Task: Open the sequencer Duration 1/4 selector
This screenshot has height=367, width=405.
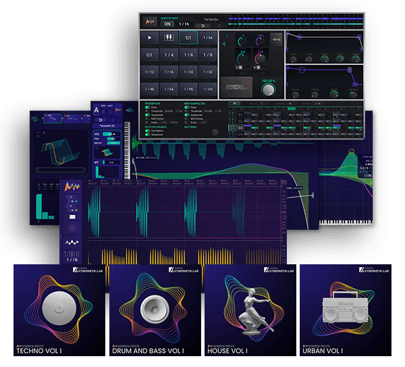Action: (318, 103)
